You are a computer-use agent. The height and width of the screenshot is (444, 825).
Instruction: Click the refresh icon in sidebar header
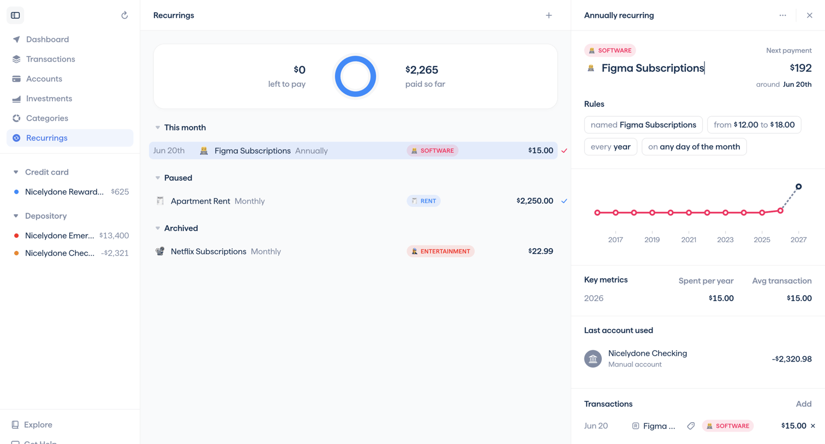tap(124, 15)
